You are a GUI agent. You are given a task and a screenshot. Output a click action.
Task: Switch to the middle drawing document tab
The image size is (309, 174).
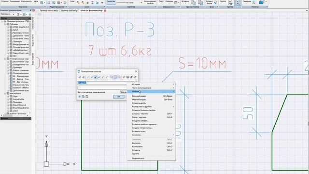69,11
